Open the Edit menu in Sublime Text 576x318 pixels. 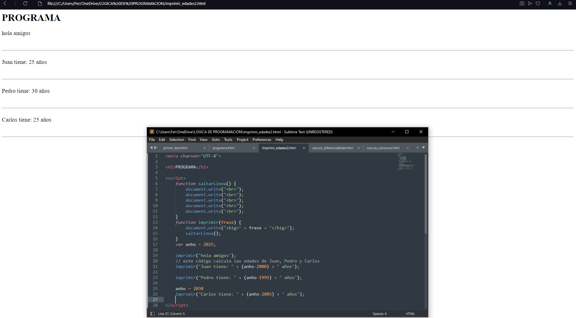(x=162, y=140)
